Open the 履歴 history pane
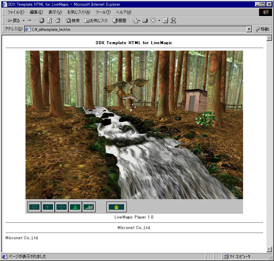 (x=119, y=21)
